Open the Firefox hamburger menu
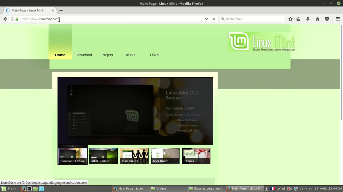The height and width of the screenshot is (192, 343). click(338, 19)
